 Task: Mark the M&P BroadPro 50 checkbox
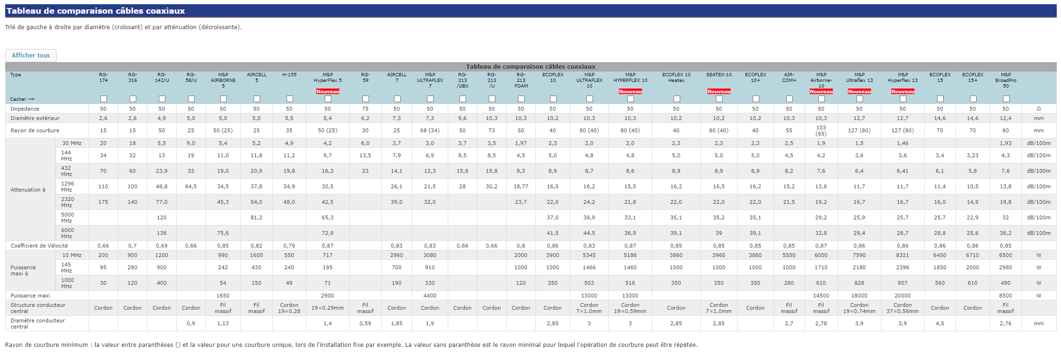[x=1006, y=99]
